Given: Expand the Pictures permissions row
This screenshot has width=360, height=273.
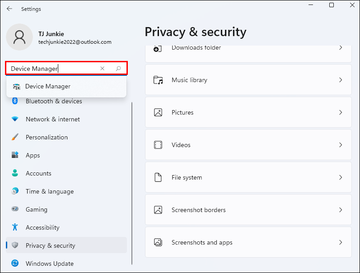Looking at the screenshot, I should pyautogui.click(x=248, y=112).
